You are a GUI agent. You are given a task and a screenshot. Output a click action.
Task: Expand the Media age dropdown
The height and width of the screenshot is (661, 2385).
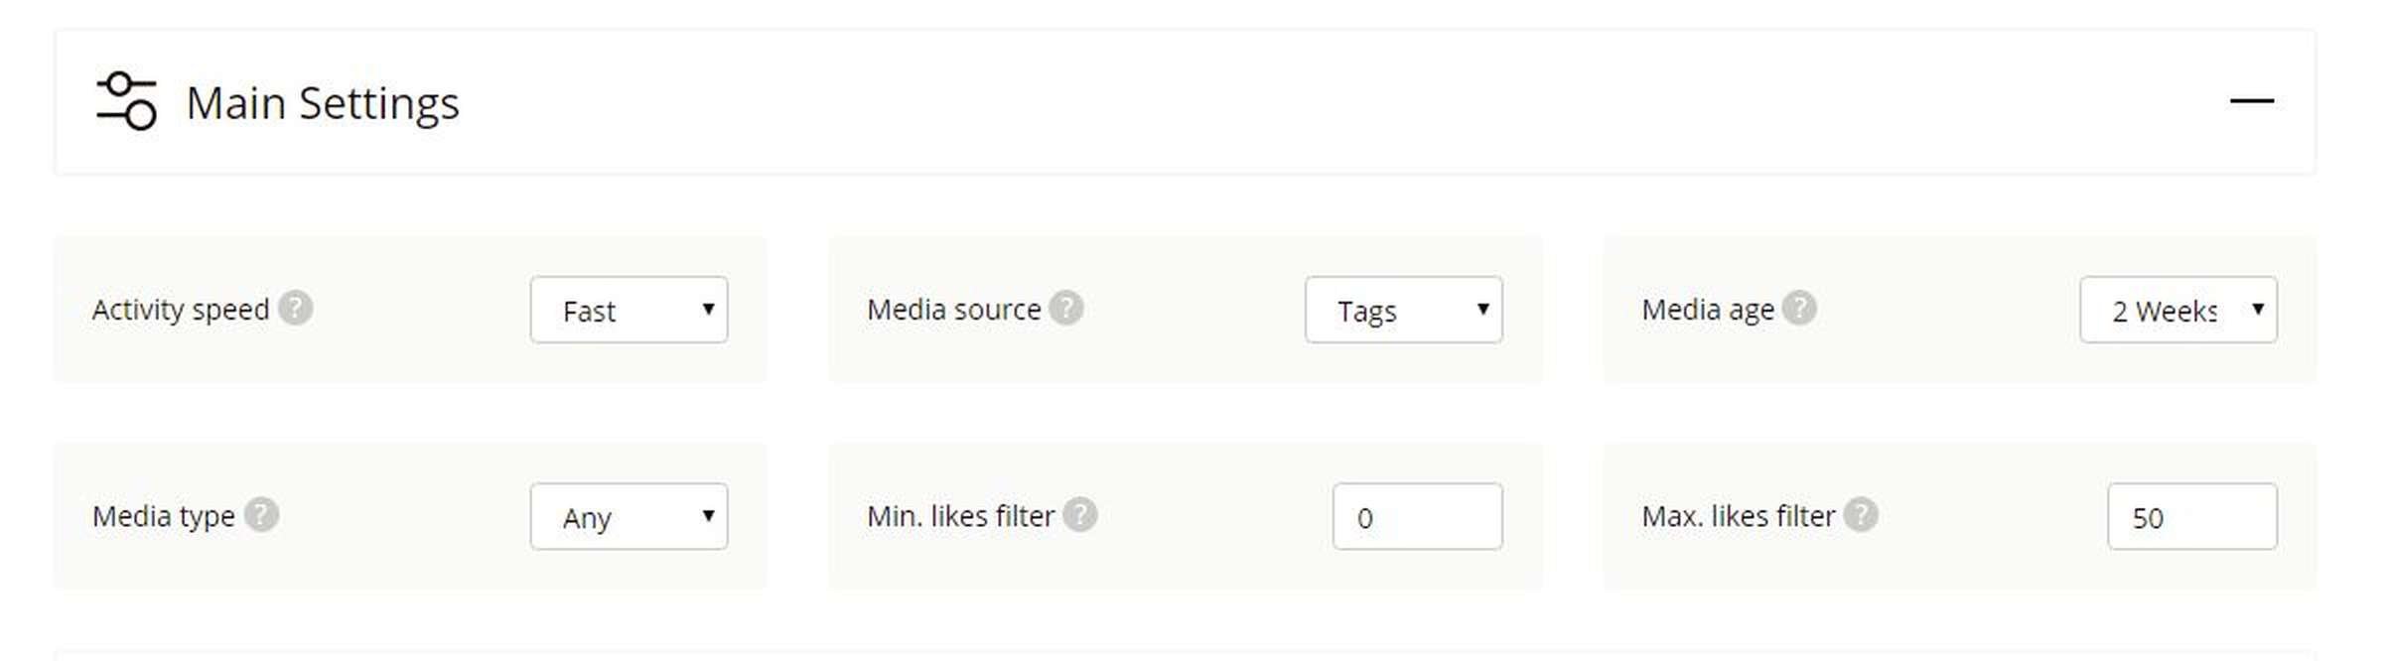[2177, 310]
